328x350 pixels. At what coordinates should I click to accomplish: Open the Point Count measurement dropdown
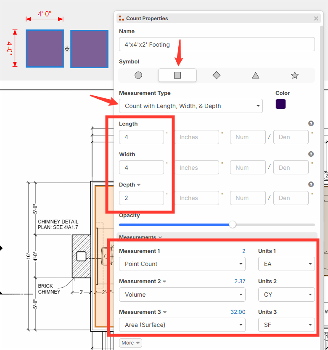coord(182,264)
